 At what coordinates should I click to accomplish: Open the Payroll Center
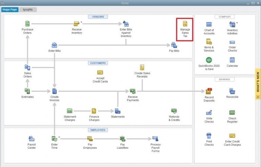[x=32, y=139]
